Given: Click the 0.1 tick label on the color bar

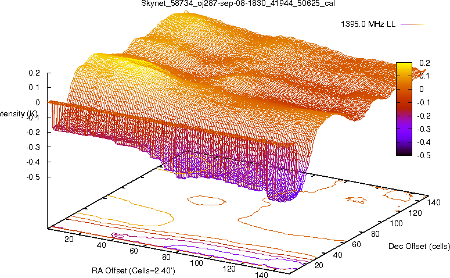Looking at the screenshot, I should 425,76.
